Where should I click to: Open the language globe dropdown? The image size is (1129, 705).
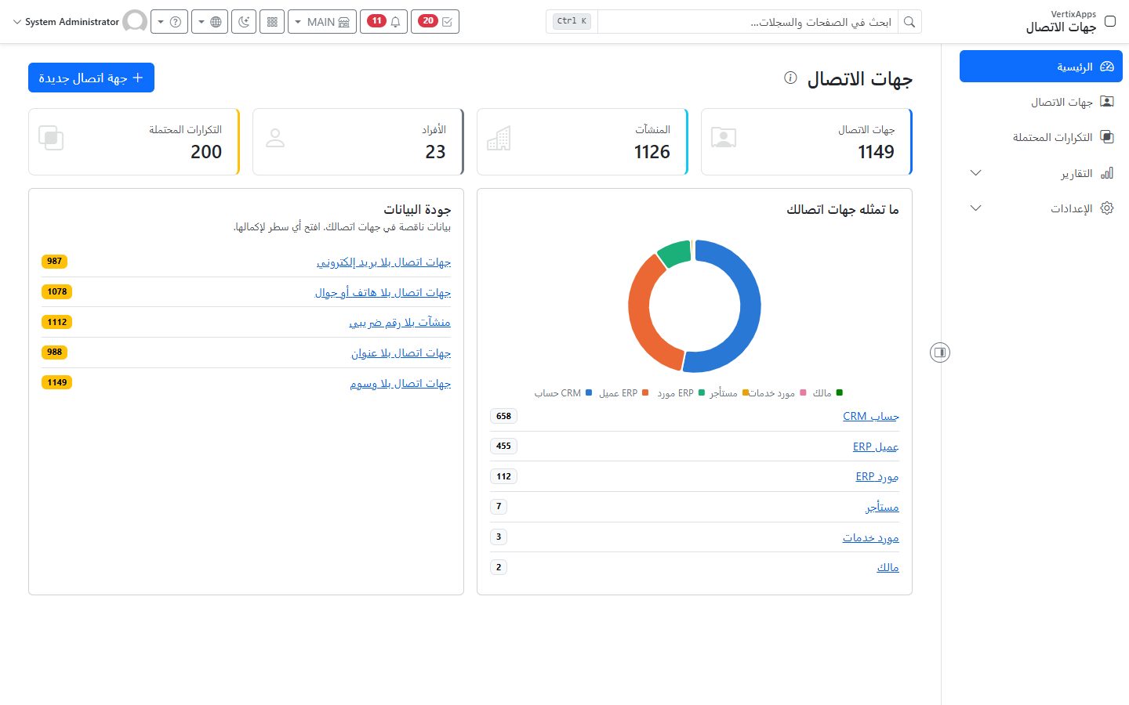click(209, 22)
